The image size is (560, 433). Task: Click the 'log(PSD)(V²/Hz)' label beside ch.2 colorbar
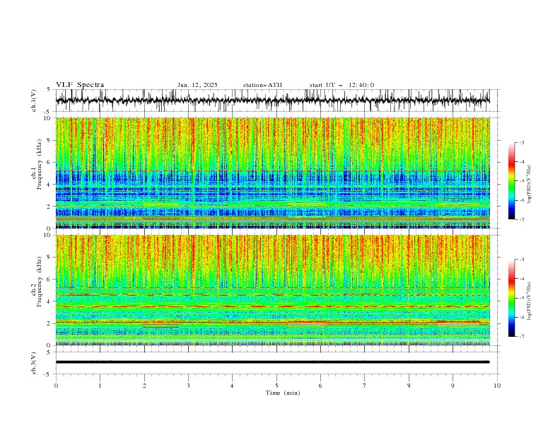[530, 301]
